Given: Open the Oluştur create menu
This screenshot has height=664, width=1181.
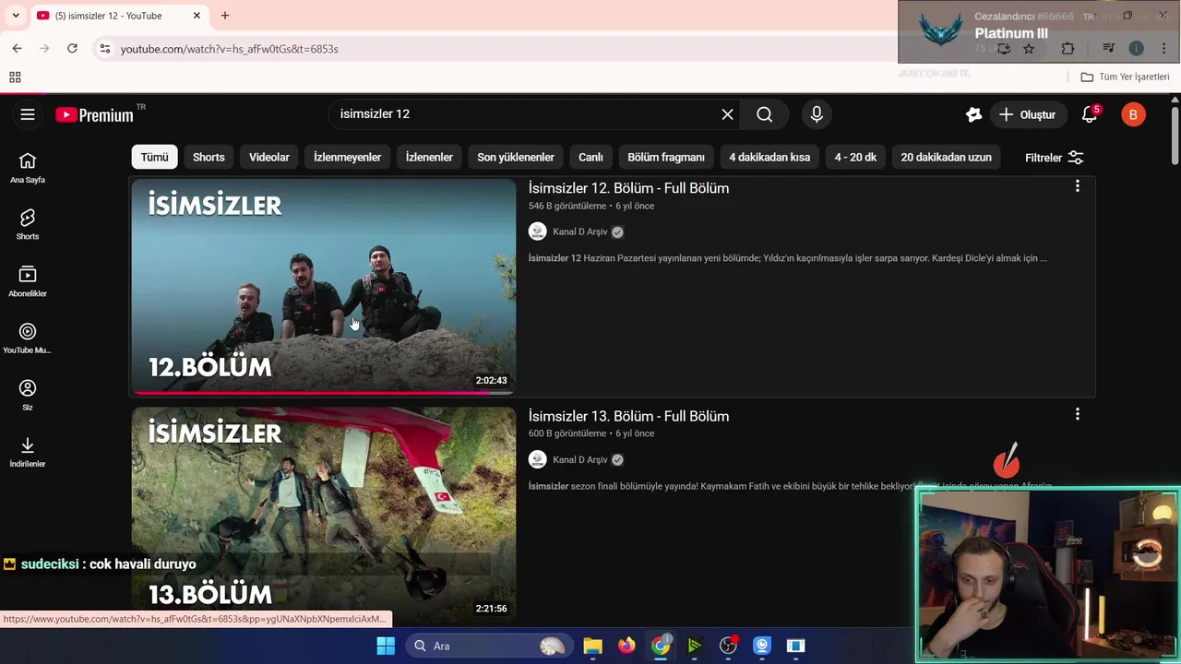Looking at the screenshot, I should point(1027,114).
